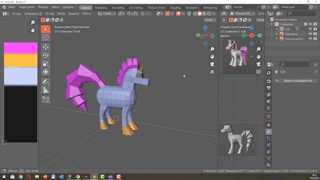
Task: Select the Transform tool
Action: [x=45, y=72]
